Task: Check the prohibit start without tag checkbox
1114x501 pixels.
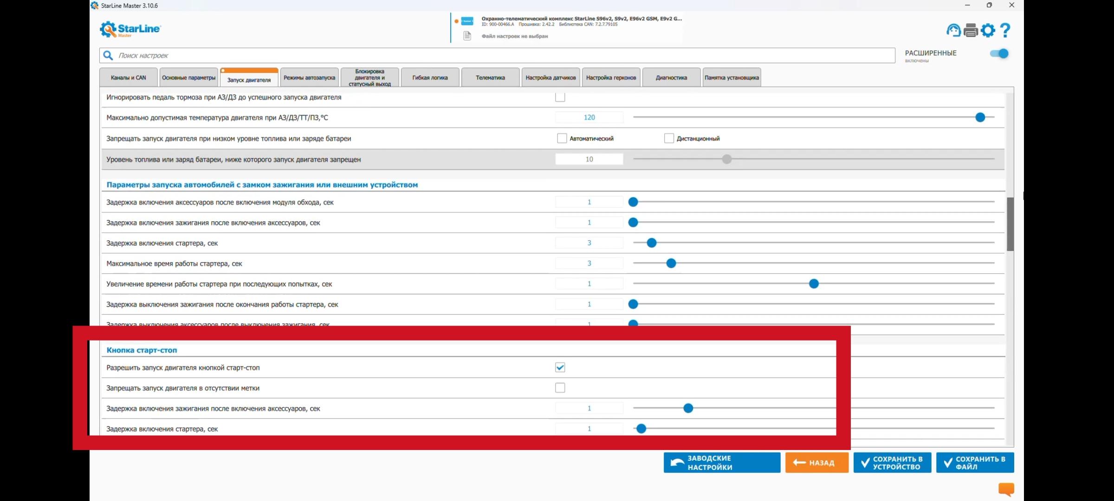Action: [x=560, y=388]
